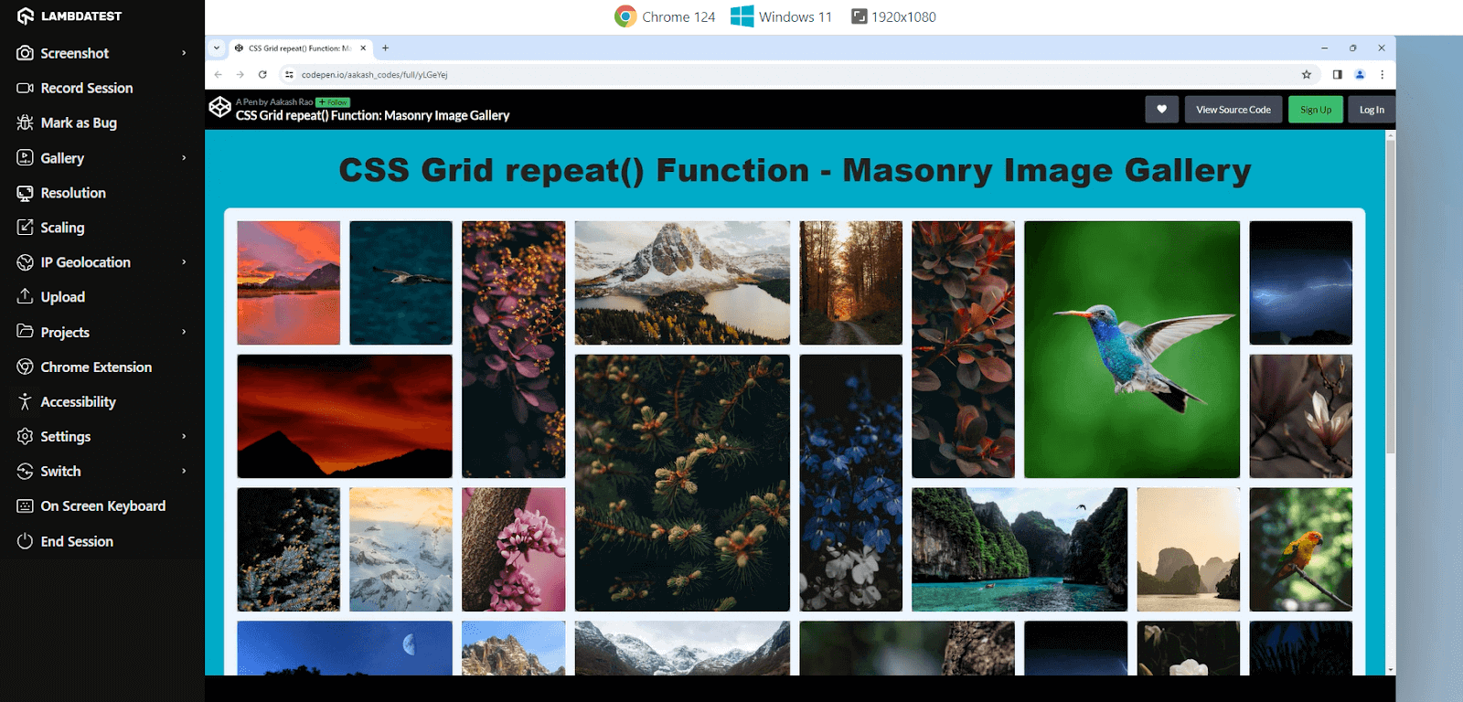Expand the Projects submenu arrow
The width and height of the screenshot is (1463, 702).
184,332
